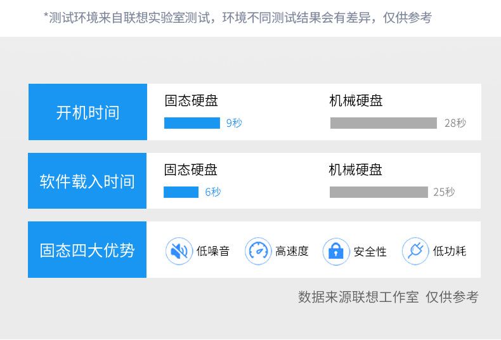The height and width of the screenshot is (340, 501).
Task: Click the 高速度 text label
Action: pyautogui.click(x=292, y=251)
